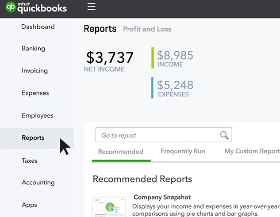280x217 pixels.
Task: Switch to the Recommended tab
Action: tap(121, 152)
